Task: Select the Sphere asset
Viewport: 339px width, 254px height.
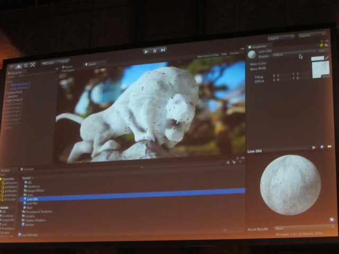Action: pos(28,224)
